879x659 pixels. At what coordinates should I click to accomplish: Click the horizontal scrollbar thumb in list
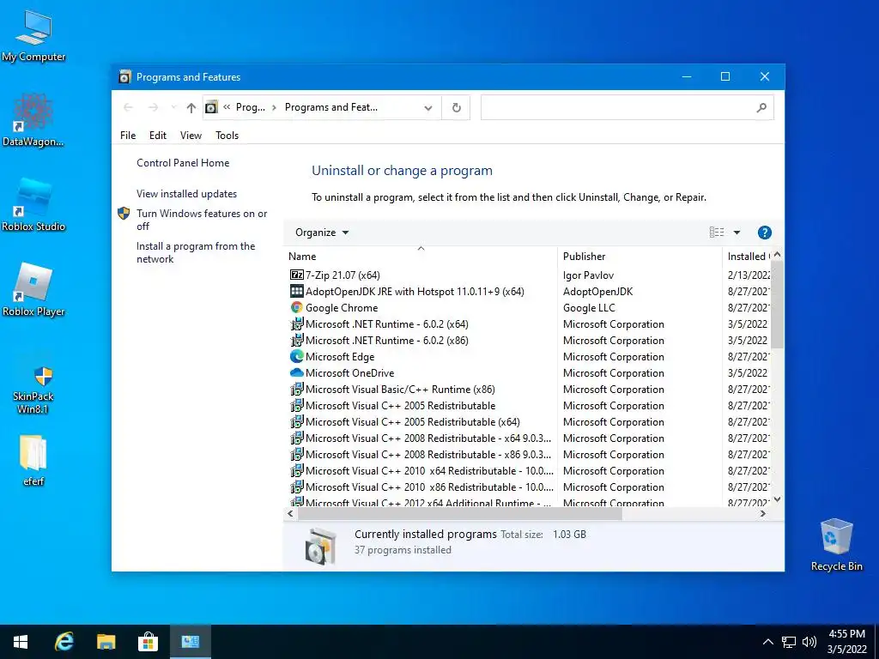coord(460,514)
